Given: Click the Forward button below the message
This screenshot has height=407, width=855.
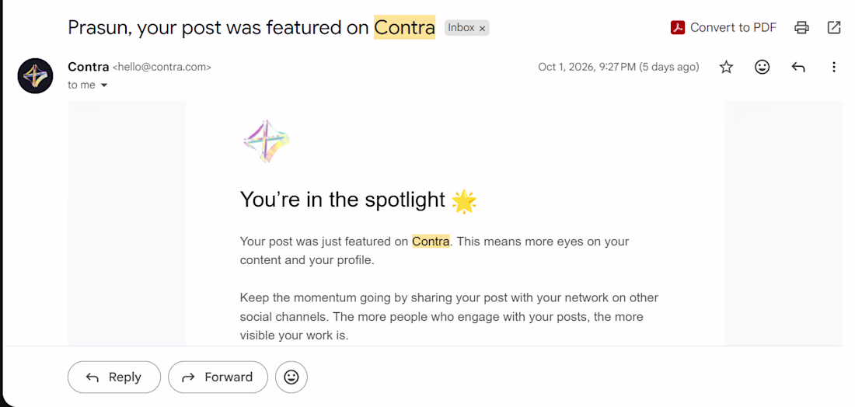Looking at the screenshot, I should 218,377.
